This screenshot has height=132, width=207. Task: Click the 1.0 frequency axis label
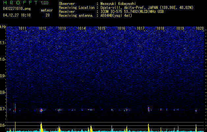click(2, 60)
